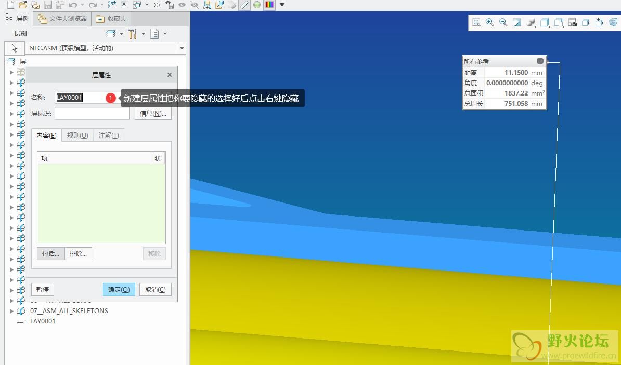Click the Redo arrow icon
The image size is (621, 365).
(x=93, y=5)
